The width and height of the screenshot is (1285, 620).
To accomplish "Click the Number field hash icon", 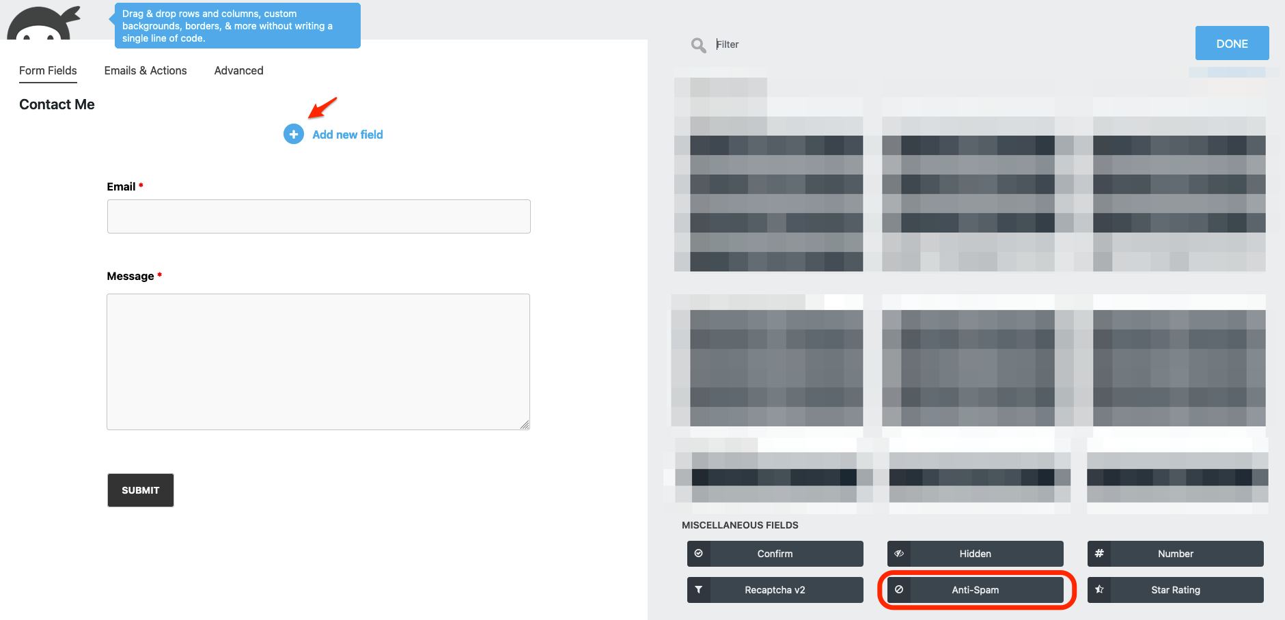I will point(1099,554).
